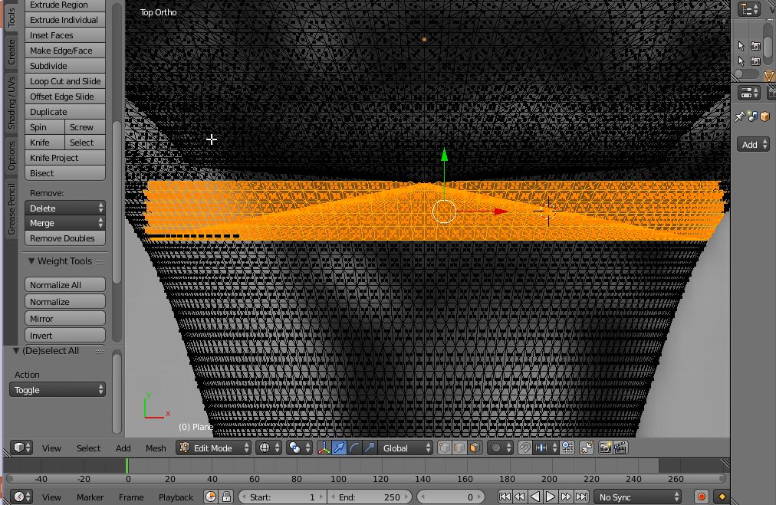Collapse the Weight Tools panel
This screenshot has height=505, width=776.
coord(31,261)
